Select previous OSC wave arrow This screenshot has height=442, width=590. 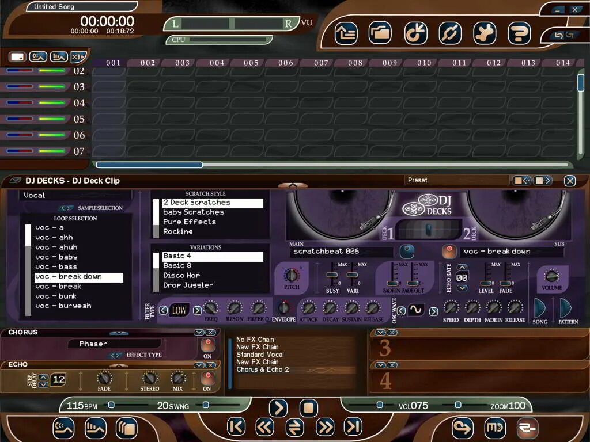pyautogui.click(x=401, y=311)
